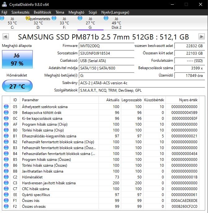Open the Súgó menu
The width and height of the screenshot is (208, 213).
[x=93, y=12]
